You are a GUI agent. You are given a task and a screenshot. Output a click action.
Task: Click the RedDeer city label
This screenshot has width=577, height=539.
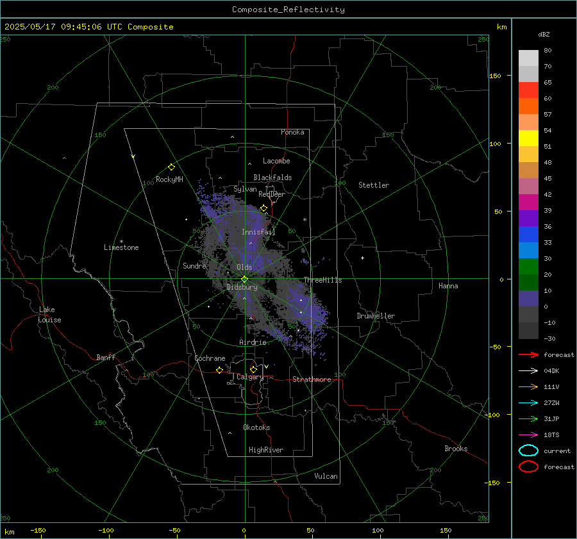[x=272, y=194]
